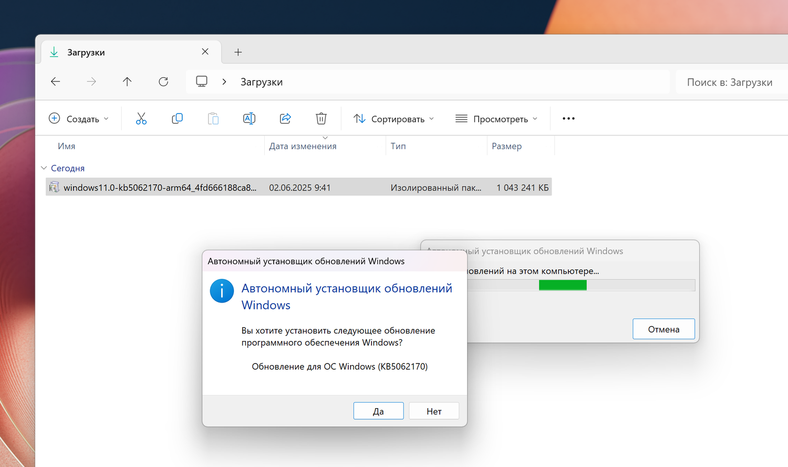Refresh the Загрузки folder view
The height and width of the screenshot is (467, 788).
click(x=163, y=81)
